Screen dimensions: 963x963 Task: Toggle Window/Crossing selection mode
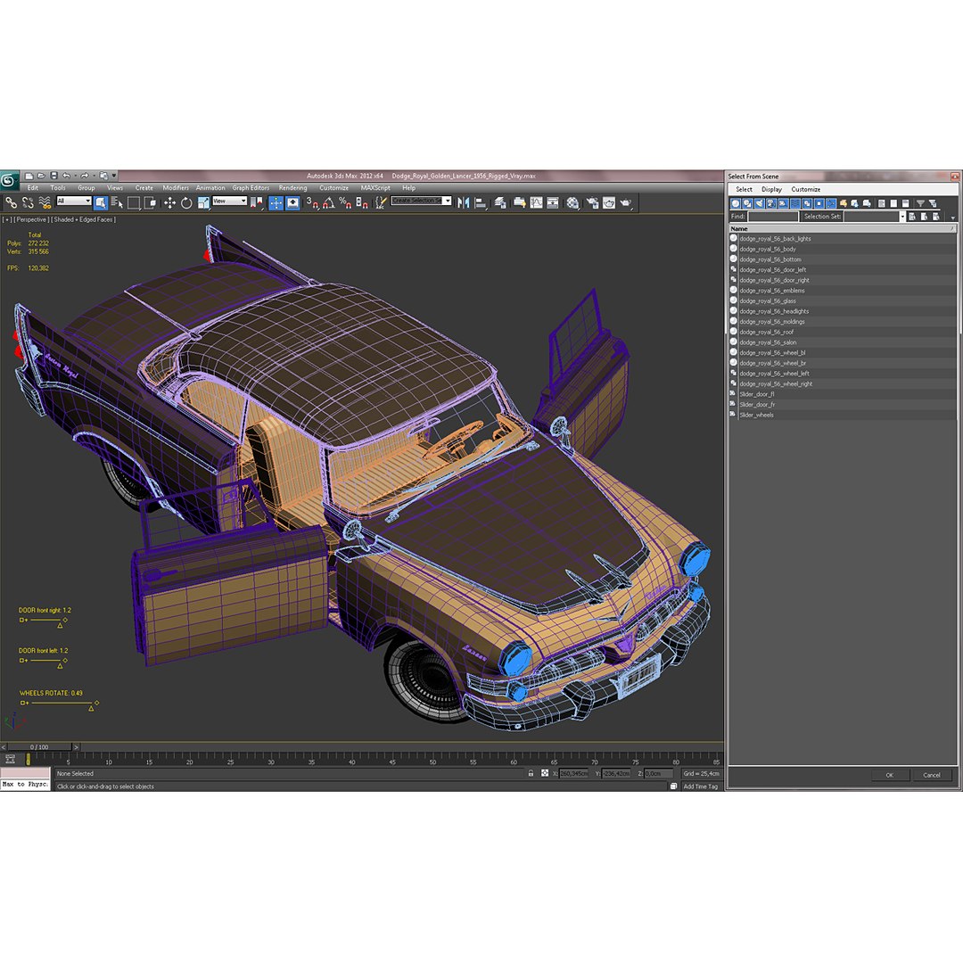150,202
